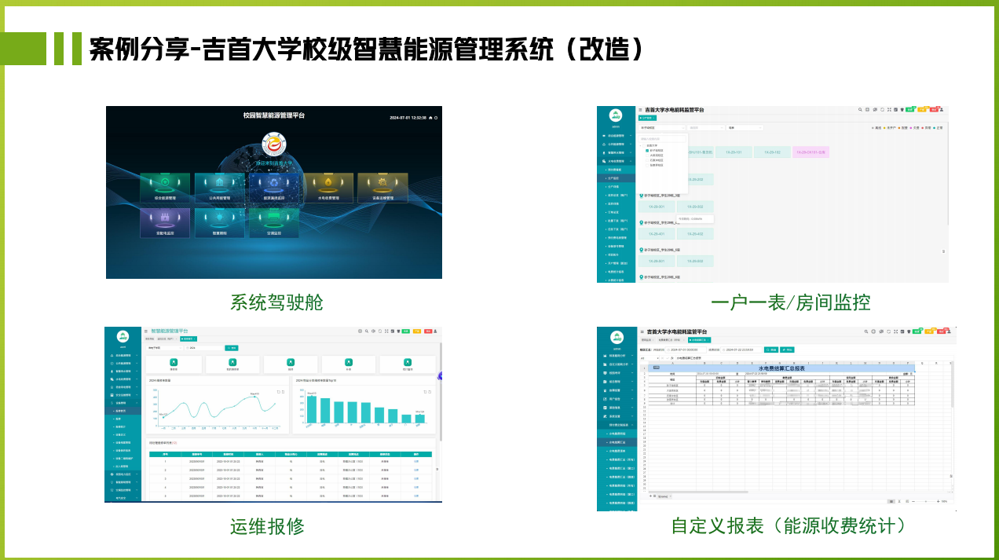Collapse the 吉首大学 tree node arrow
999x560 pixels.
click(x=640, y=145)
